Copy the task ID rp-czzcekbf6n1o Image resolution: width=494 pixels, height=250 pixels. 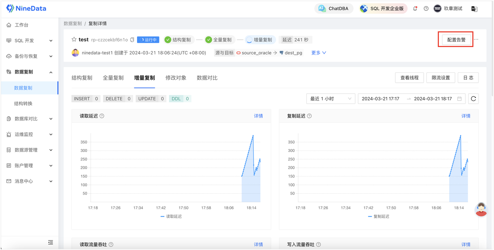132,39
